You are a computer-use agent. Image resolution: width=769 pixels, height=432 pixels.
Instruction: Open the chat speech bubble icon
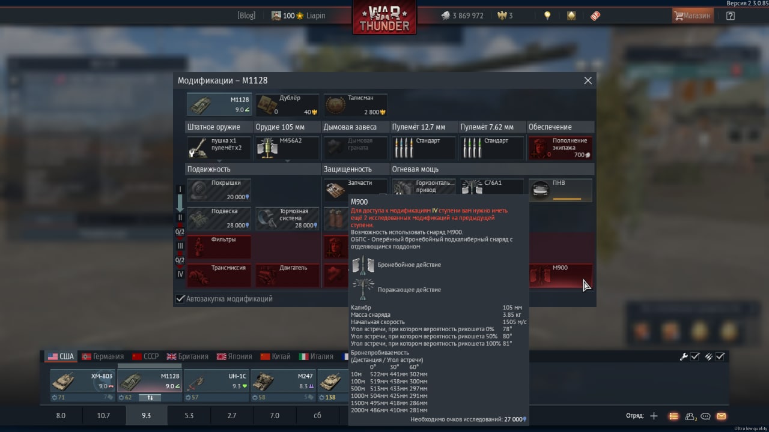pyautogui.click(x=706, y=416)
